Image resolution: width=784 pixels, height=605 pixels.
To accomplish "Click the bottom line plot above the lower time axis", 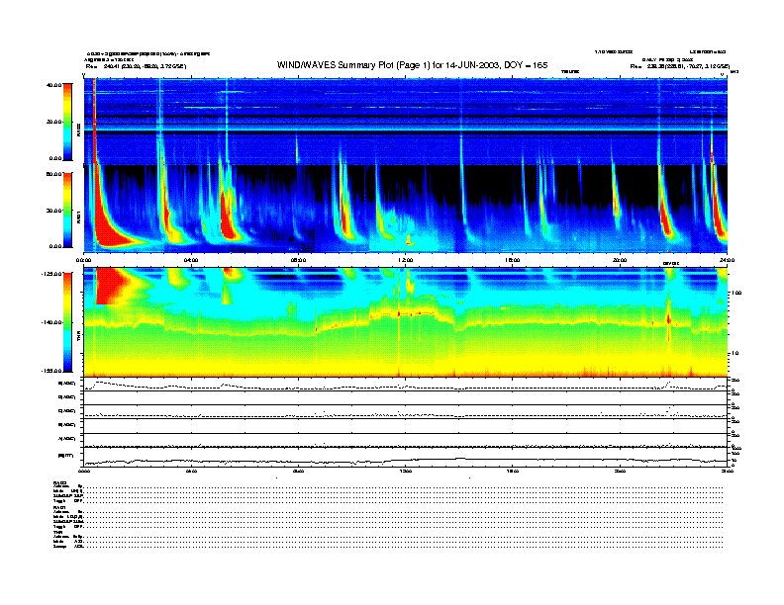I will tap(405, 457).
